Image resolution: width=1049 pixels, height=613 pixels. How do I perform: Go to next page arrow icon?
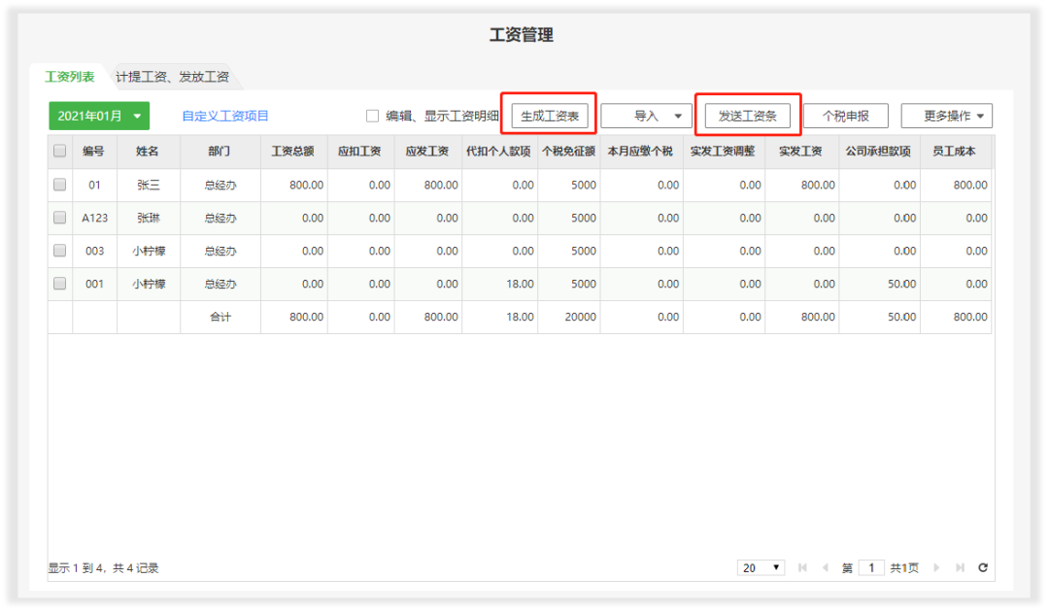(x=936, y=567)
